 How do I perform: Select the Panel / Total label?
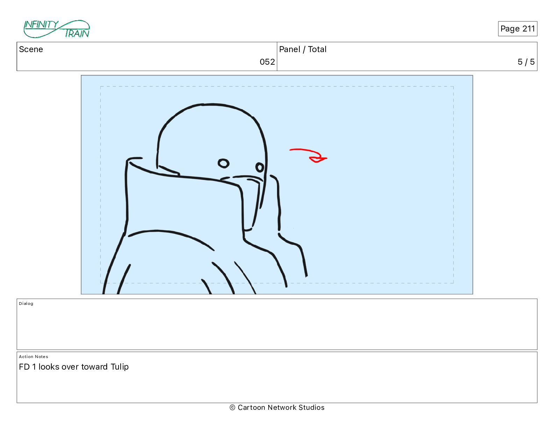click(303, 49)
